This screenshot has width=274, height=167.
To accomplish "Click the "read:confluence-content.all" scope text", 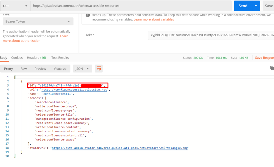I will pos(60,136).
